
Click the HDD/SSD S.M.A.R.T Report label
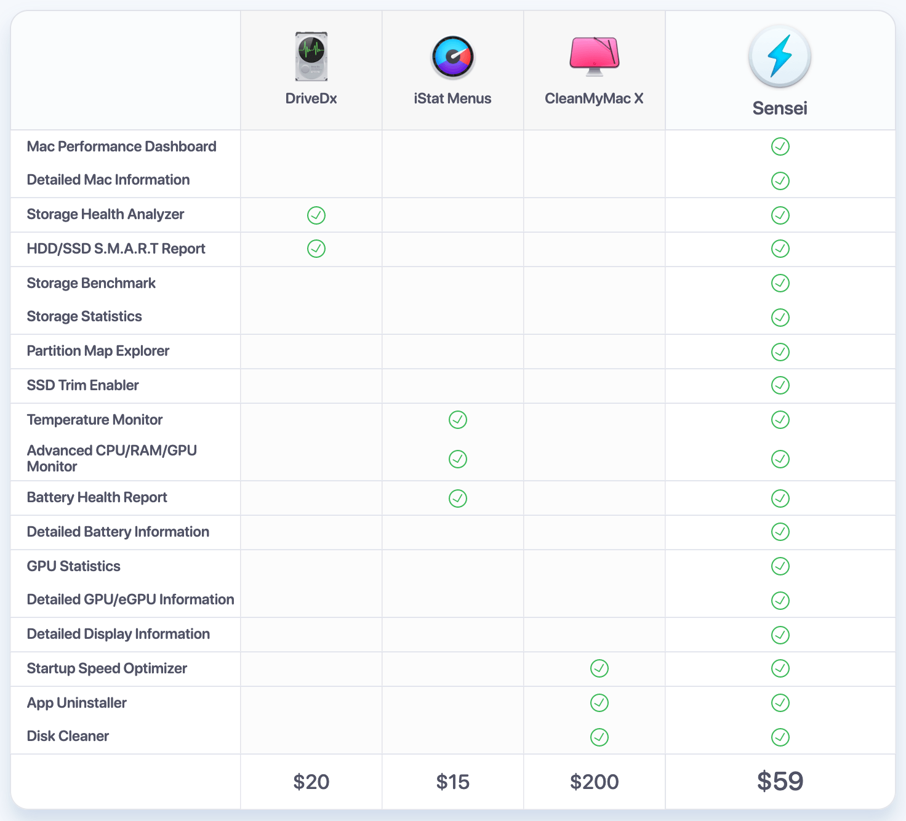tap(116, 249)
